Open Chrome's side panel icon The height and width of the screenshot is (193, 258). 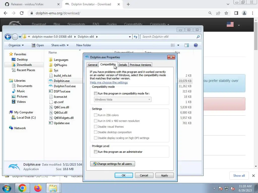[236, 13]
